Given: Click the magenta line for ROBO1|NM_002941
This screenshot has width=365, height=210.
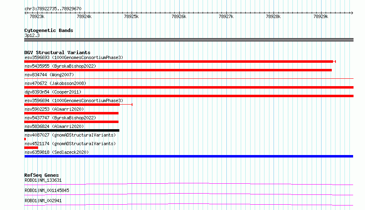Looking at the screenshot, I should [189, 204].
